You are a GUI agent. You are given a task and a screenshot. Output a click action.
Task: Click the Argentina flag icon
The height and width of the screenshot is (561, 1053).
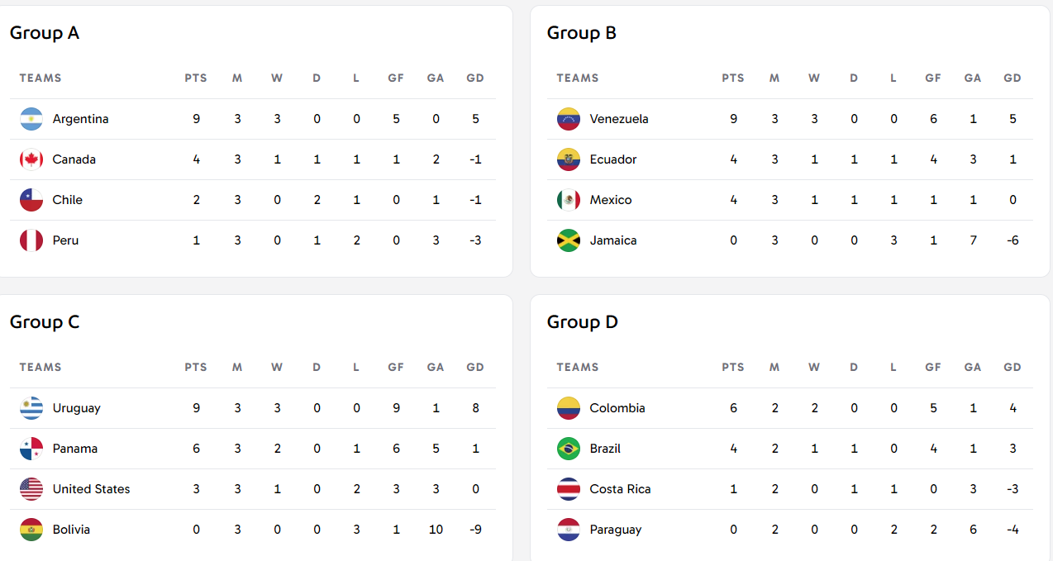point(31,119)
